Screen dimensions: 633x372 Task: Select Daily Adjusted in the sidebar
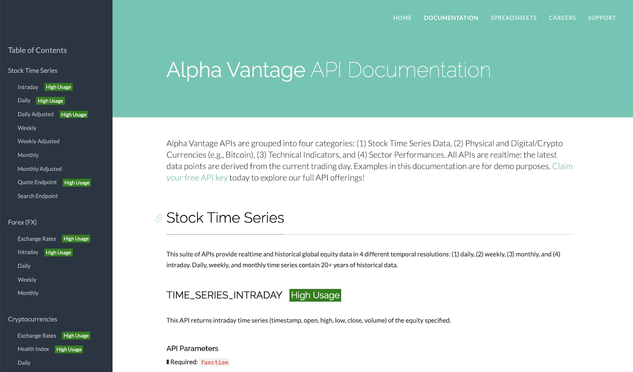coord(36,114)
